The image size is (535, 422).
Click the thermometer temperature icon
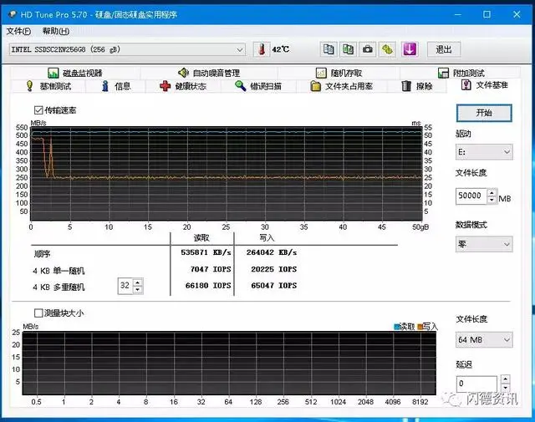[x=261, y=49]
